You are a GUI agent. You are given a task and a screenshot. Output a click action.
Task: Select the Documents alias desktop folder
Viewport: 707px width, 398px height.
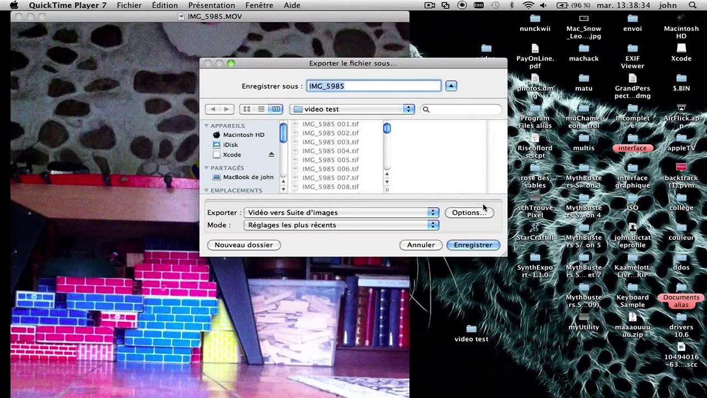click(681, 296)
